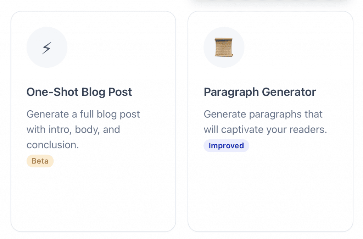Click "will captivate your readers." text
This screenshot has width=363, height=239.
pos(265,129)
